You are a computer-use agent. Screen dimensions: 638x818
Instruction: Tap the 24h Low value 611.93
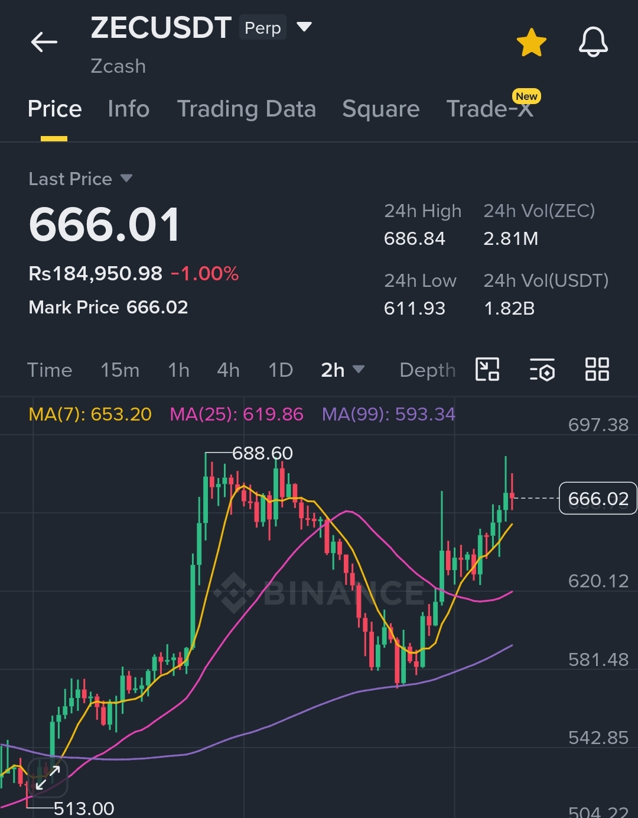tap(414, 308)
